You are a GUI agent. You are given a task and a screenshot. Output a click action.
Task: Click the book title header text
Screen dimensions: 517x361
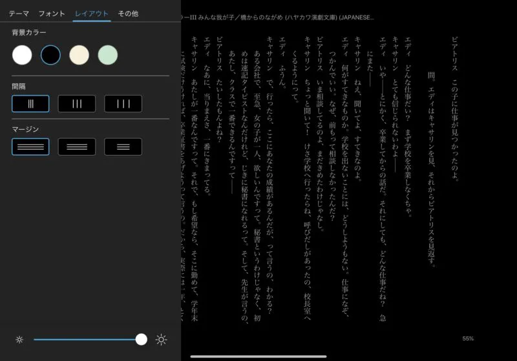[x=278, y=17]
